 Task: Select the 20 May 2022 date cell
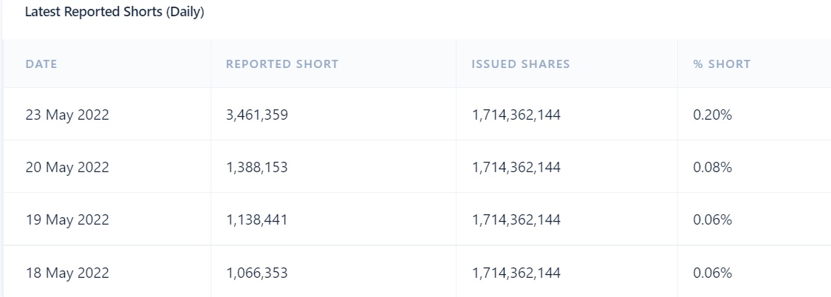coord(67,168)
